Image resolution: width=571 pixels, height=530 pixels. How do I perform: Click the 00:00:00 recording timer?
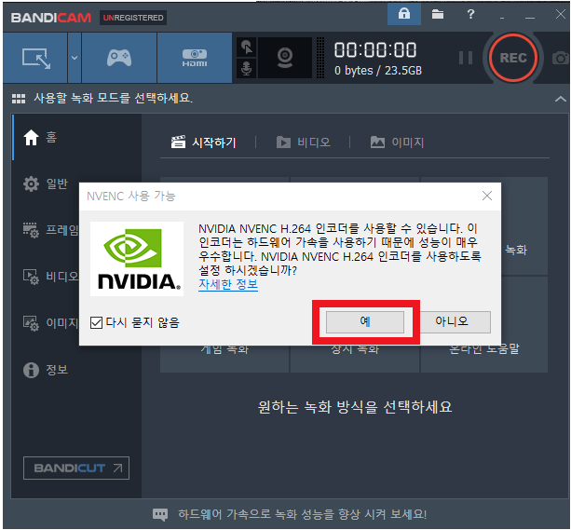click(x=375, y=50)
